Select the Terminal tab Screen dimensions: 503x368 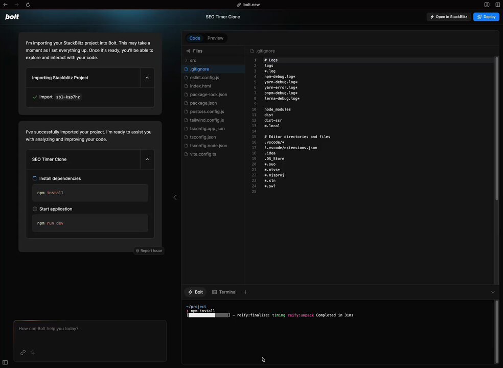224,292
